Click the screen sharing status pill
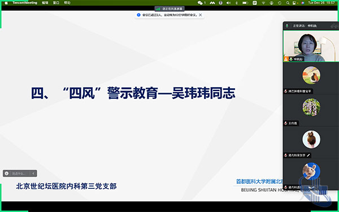The height and width of the screenshot is (212, 339). pyautogui.click(x=169, y=9)
